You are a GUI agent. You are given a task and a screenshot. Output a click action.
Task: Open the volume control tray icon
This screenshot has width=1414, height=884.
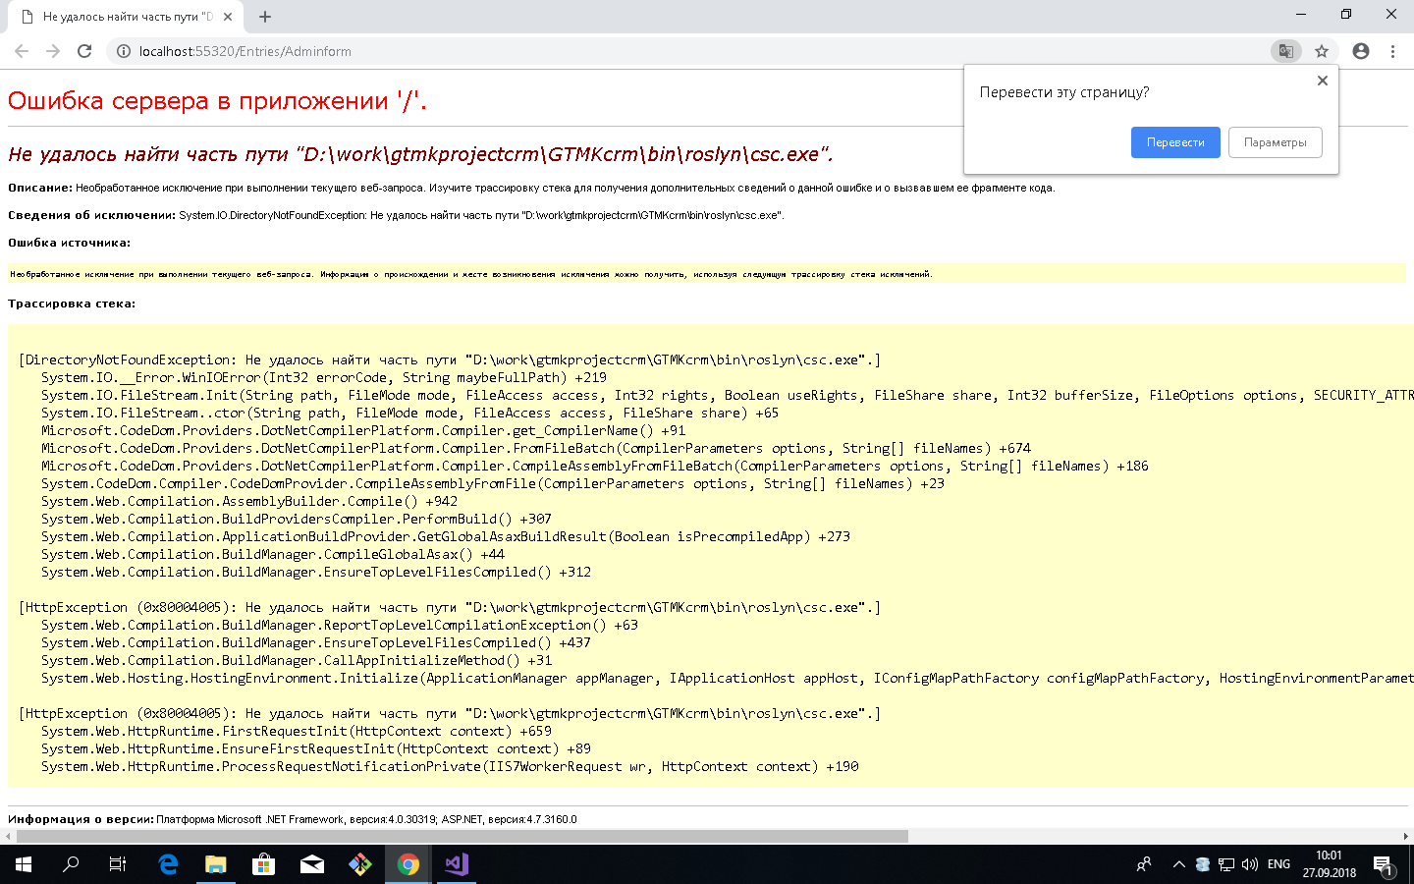(x=1250, y=864)
